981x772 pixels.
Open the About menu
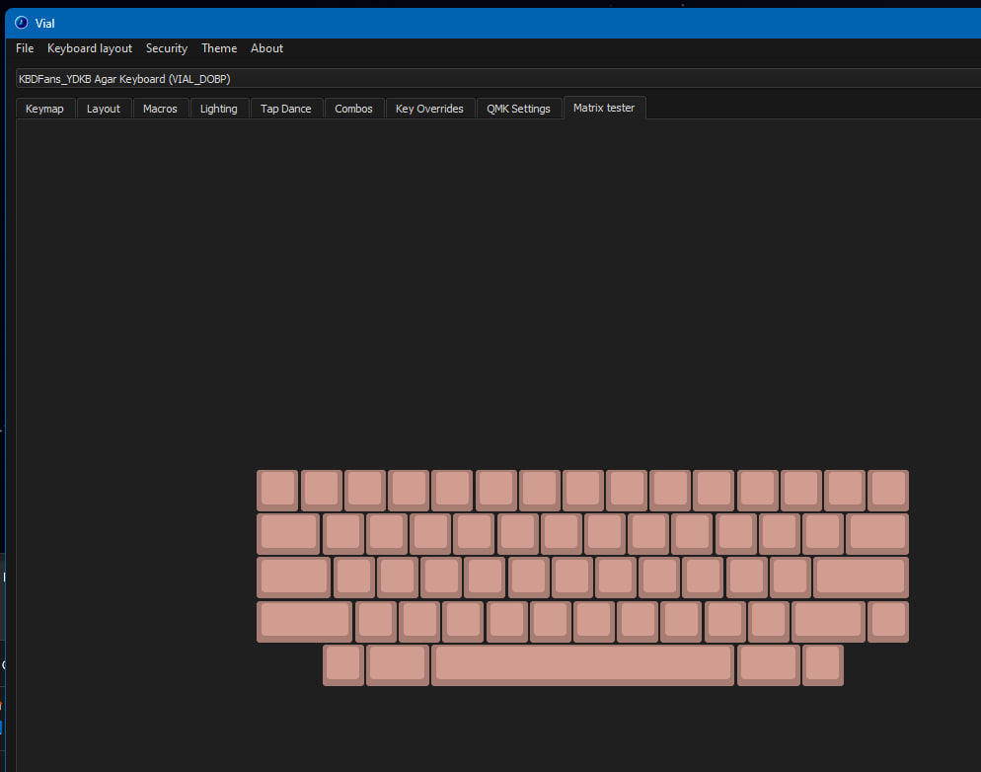266,48
